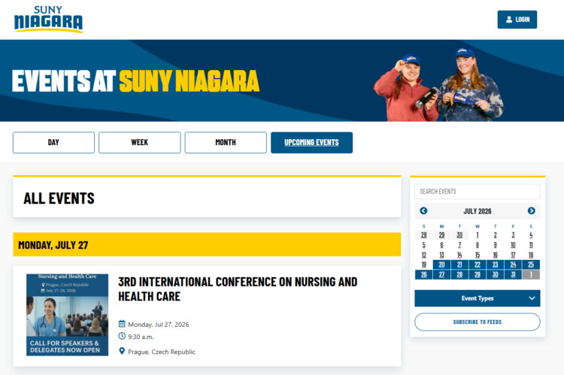Image resolution: width=564 pixels, height=375 pixels.
Task: Select July 13 in the calendar
Action: pos(441,255)
